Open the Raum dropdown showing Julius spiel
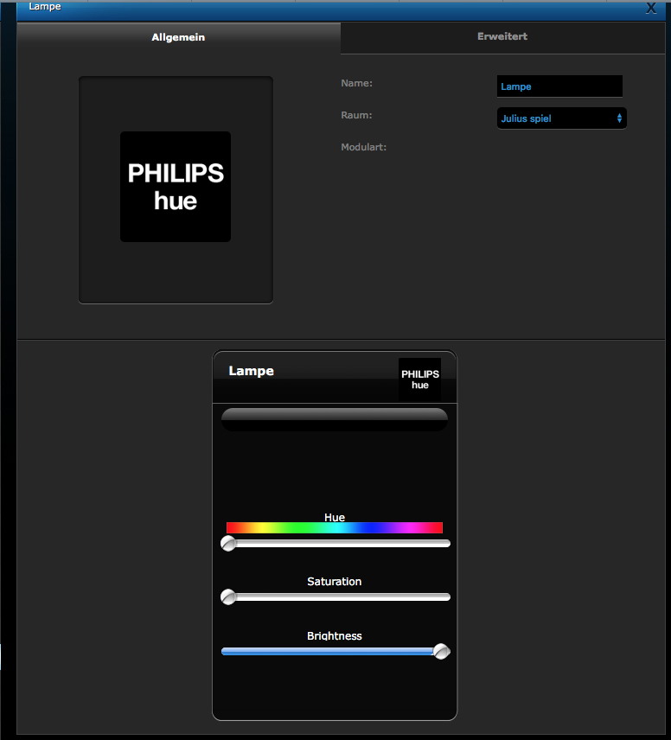Viewport: 671px width, 740px height. [561, 118]
